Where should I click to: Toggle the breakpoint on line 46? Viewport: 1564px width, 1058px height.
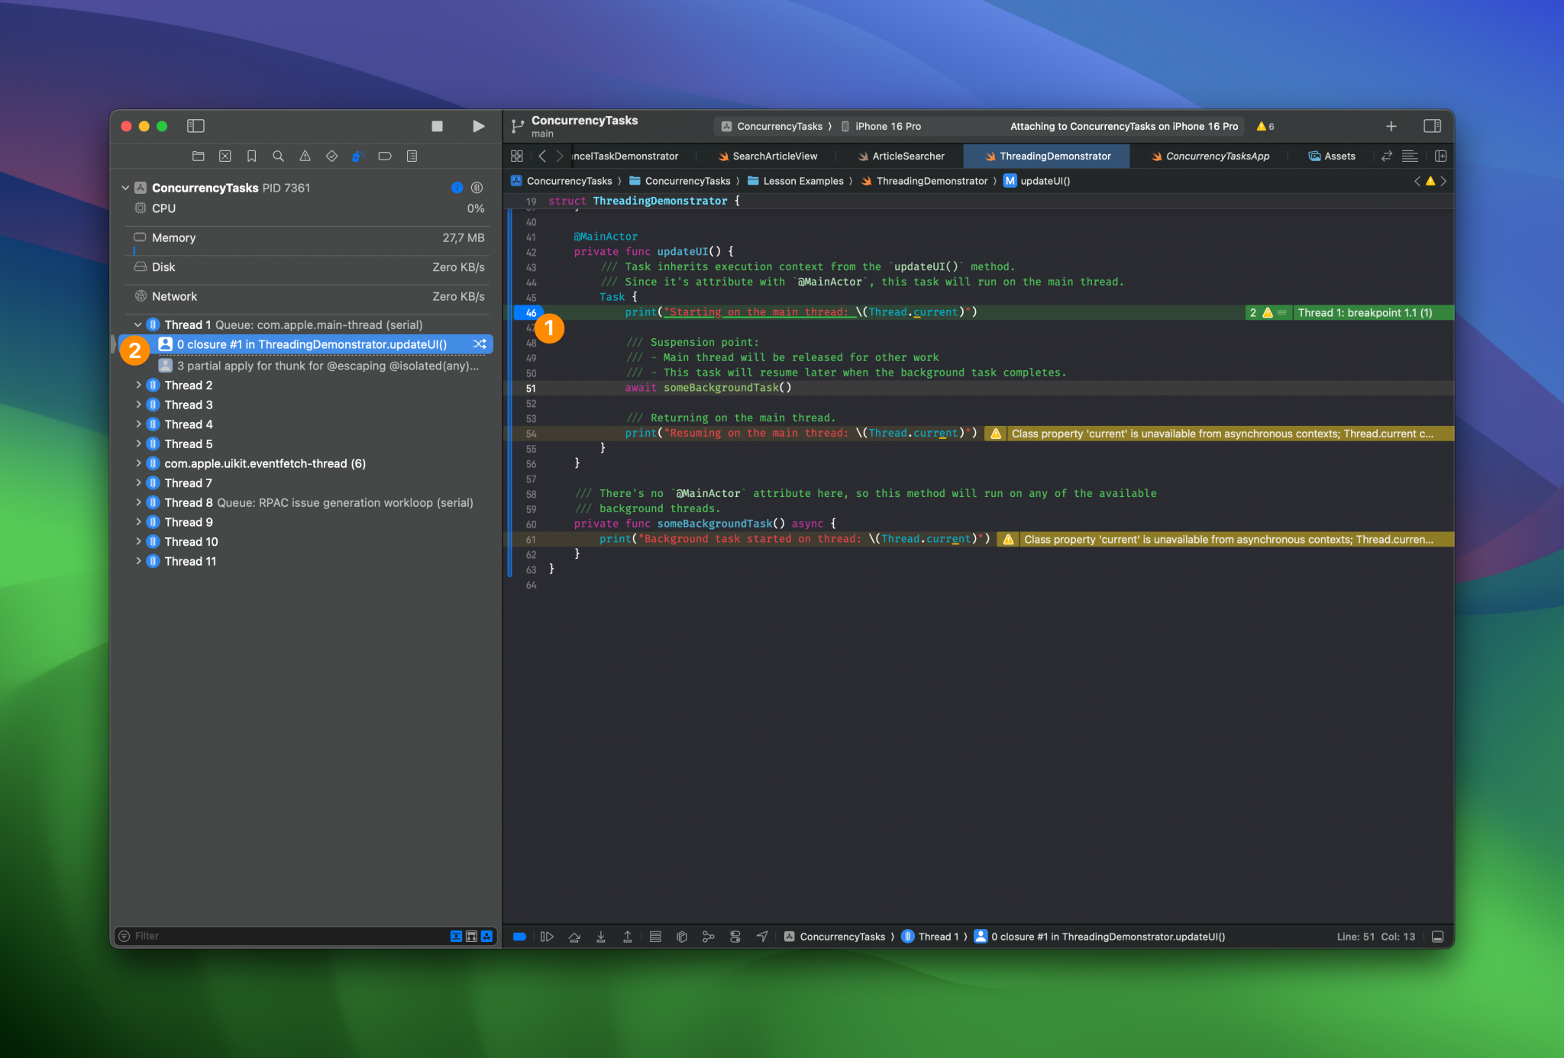pos(529,313)
